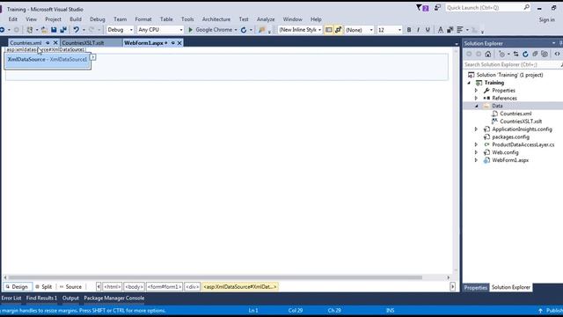Image resolution: width=563 pixels, height=317 pixels.
Task: Click the Solution Explorer Refresh icon
Action: pos(525,54)
